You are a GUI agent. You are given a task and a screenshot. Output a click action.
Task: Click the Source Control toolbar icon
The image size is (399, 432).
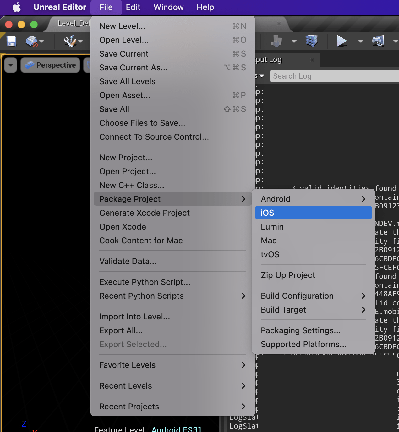click(x=31, y=41)
